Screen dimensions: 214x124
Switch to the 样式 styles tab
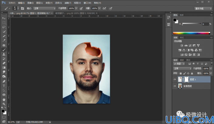coord(182,38)
